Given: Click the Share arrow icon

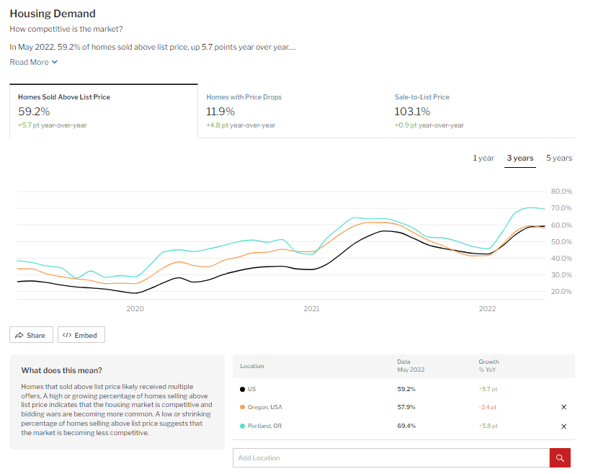Looking at the screenshot, I should (x=19, y=335).
